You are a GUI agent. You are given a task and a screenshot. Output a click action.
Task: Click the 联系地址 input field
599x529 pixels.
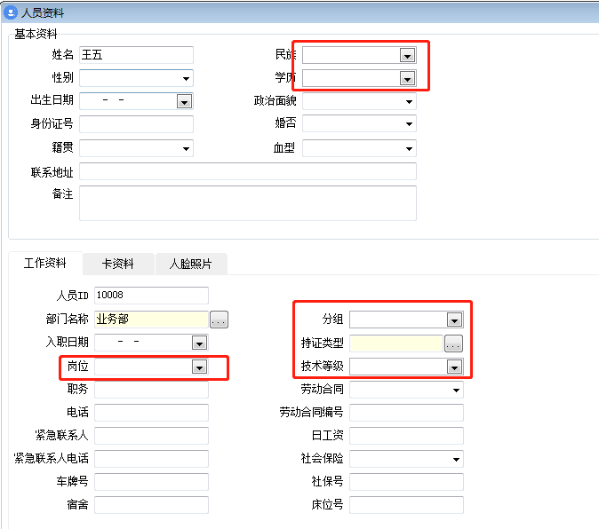(x=248, y=171)
